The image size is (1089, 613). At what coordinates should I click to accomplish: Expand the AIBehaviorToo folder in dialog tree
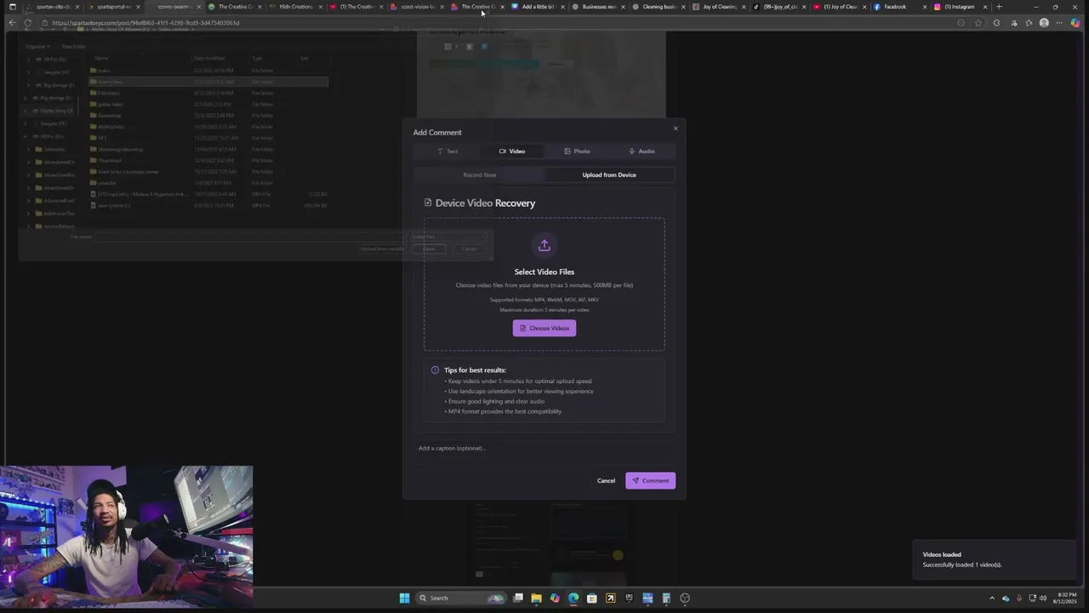pos(28,213)
